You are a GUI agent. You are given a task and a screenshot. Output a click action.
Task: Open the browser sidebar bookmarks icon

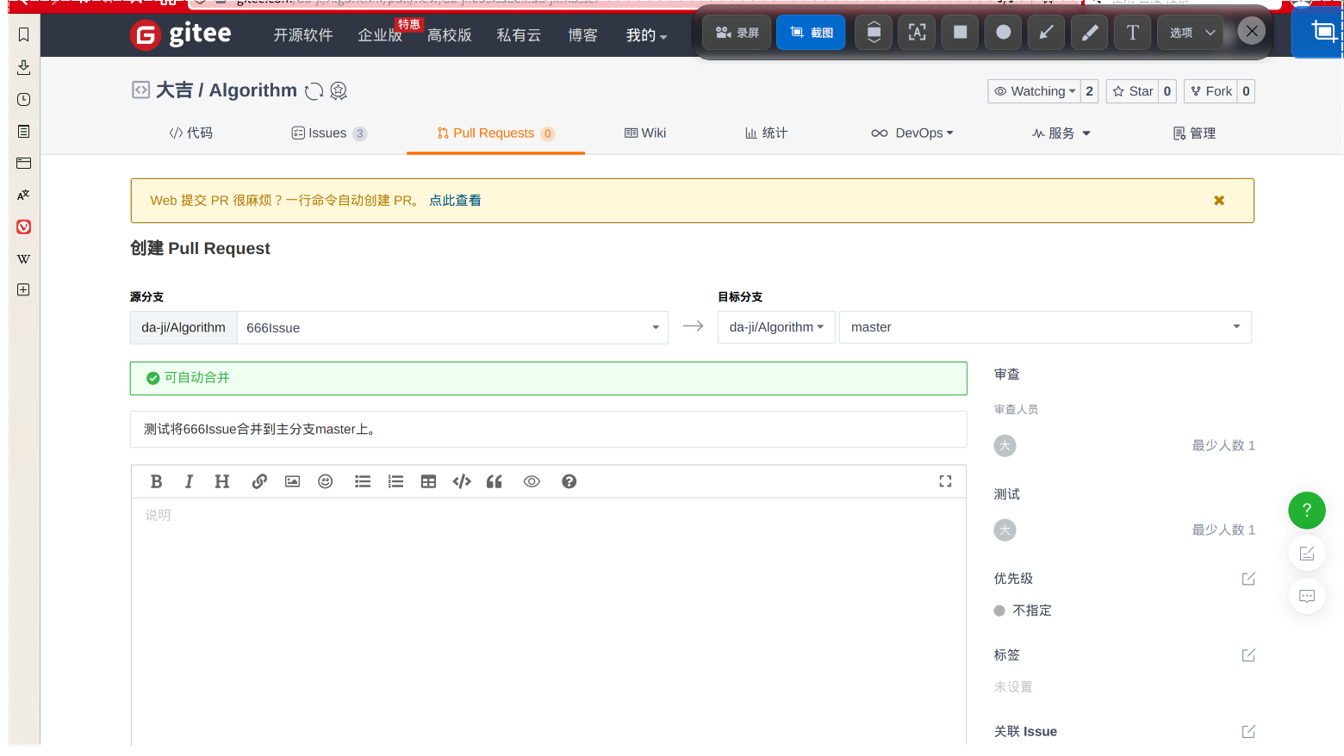pos(24,35)
